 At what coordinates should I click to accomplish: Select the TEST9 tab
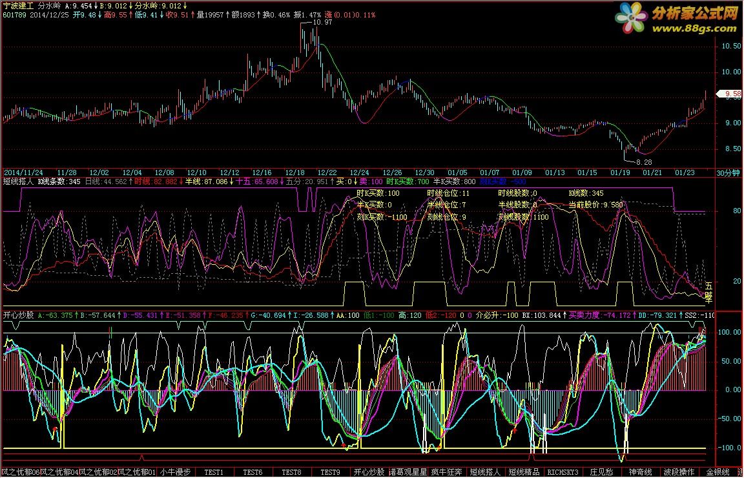pos(330,472)
